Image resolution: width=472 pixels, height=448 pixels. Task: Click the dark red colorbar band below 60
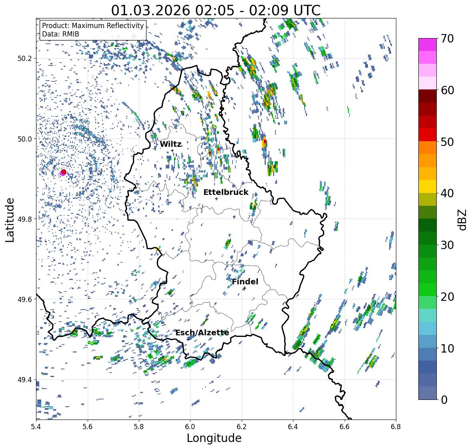point(428,96)
